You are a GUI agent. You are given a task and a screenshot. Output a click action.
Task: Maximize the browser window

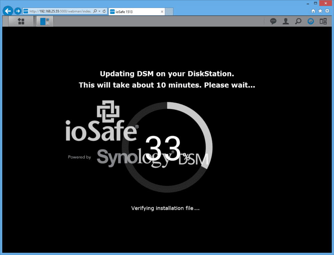tap(316, 3)
